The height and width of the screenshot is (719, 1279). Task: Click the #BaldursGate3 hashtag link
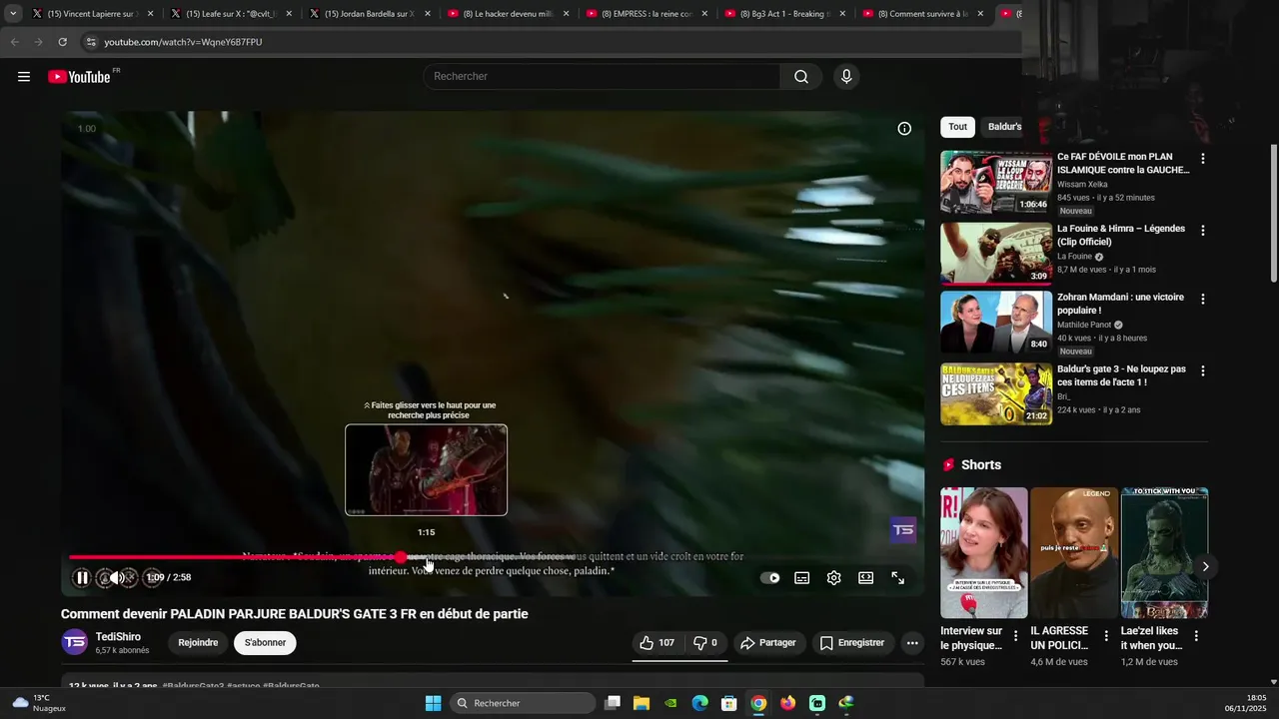click(193, 686)
